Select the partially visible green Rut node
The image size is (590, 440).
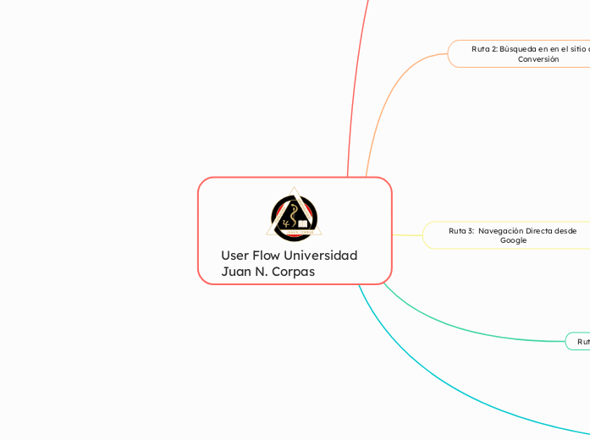(x=577, y=341)
